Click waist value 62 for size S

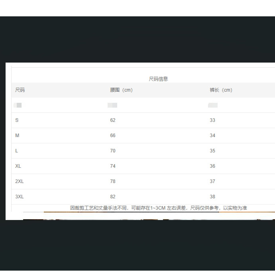[x=113, y=120]
